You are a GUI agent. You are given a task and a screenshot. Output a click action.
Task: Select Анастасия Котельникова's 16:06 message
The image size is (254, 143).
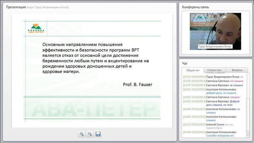click(214, 118)
